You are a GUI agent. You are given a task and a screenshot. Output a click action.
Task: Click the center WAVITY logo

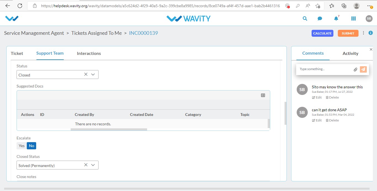point(189,18)
